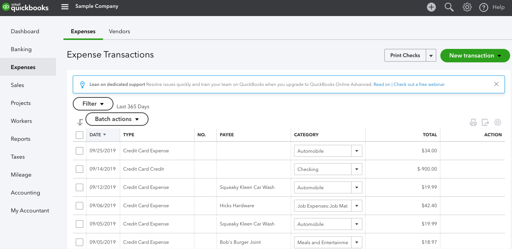Open Check out a free webinar link

419,84
